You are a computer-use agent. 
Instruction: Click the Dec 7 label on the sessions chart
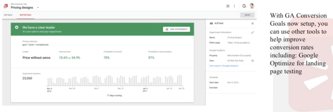pyautogui.click(x=96, y=88)
